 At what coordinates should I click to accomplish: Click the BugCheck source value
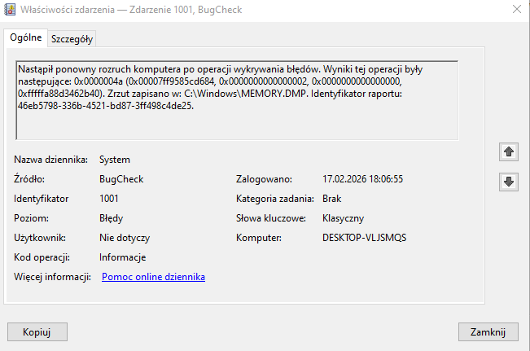(120, 179)
